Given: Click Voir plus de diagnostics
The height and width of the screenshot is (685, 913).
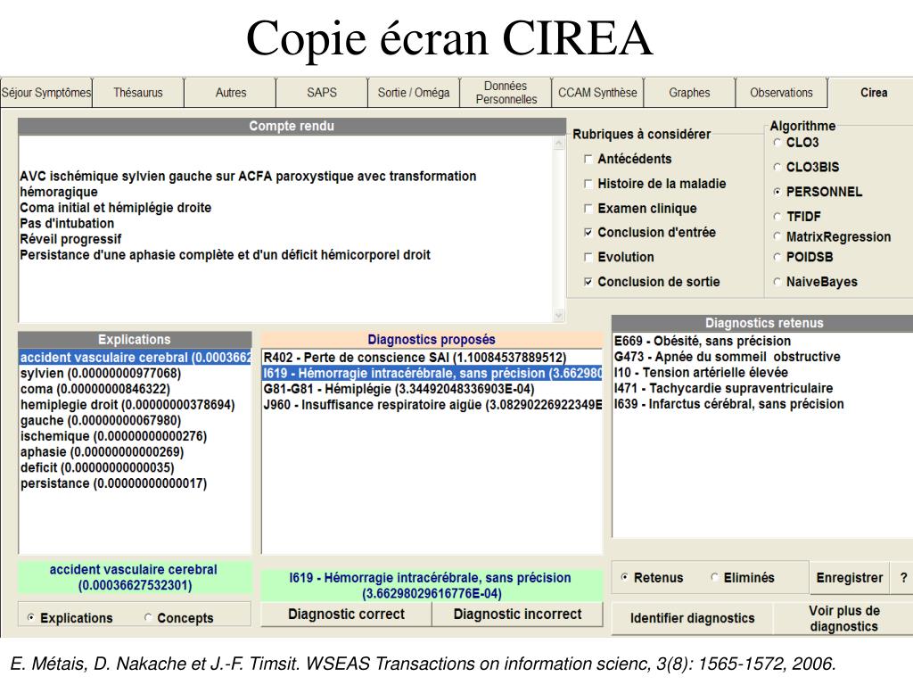Looking at the screenshot, I should (x=843, y=618).
